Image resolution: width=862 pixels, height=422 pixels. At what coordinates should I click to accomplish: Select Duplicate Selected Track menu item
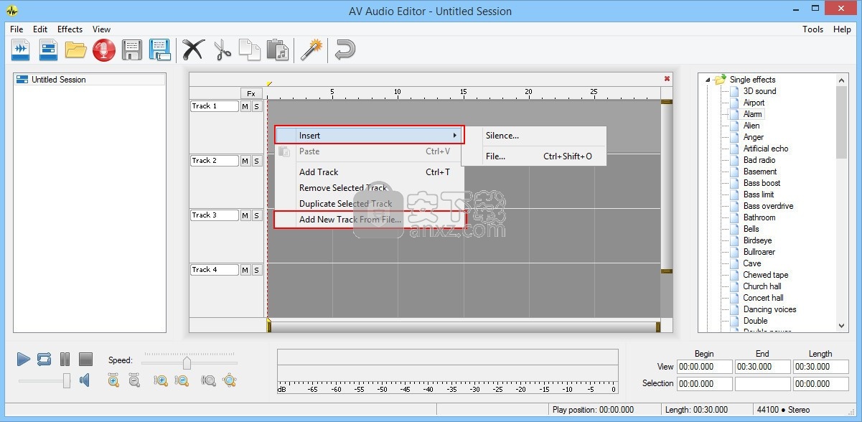pos(370,204)
